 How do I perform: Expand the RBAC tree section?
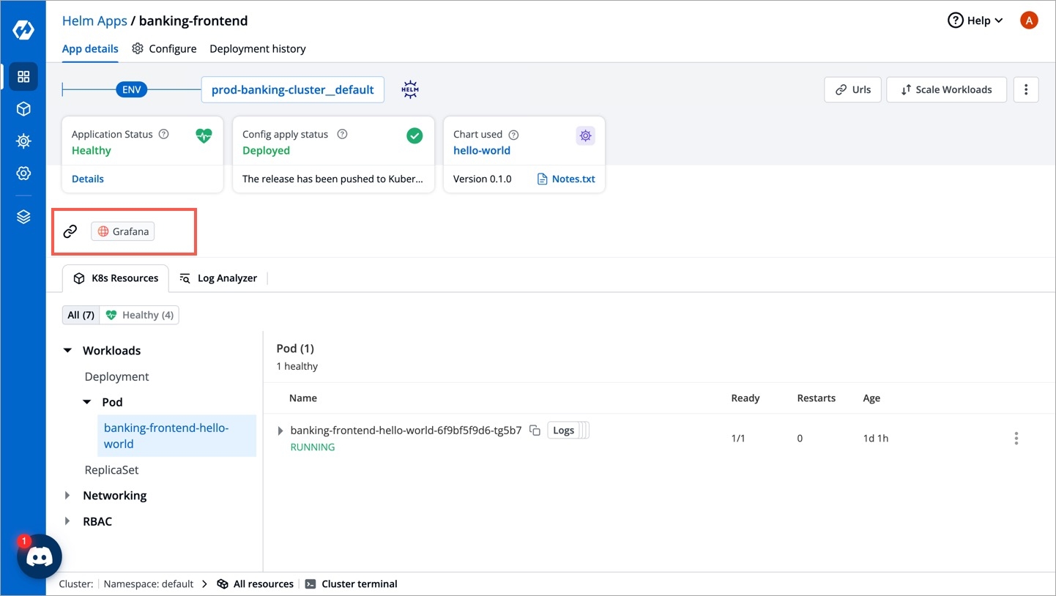[x=68, y=521]
